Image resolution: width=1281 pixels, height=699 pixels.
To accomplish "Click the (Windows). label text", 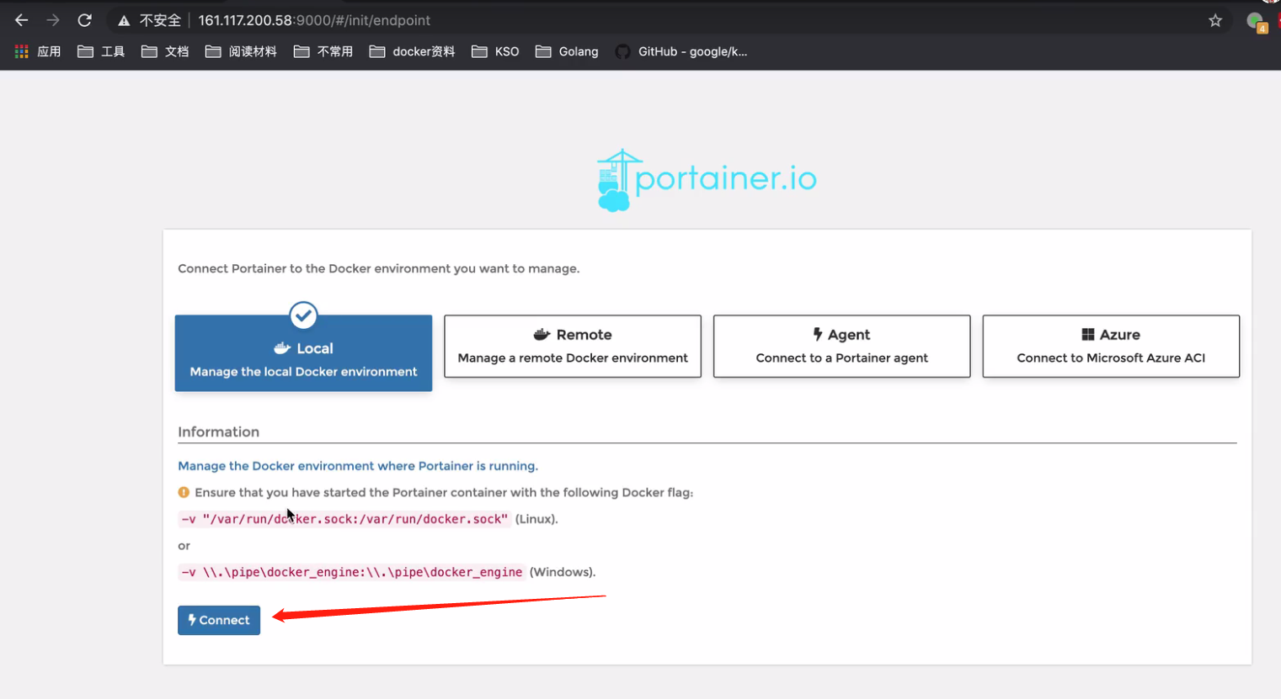I will [563, 572].
